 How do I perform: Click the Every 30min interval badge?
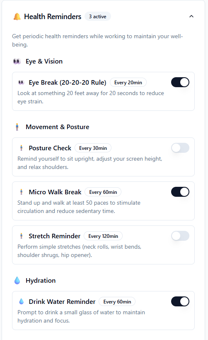pos(93,148)
